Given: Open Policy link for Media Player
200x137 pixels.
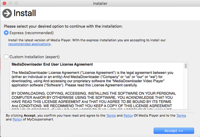Looking at the screenshot, I should (128, 116).
